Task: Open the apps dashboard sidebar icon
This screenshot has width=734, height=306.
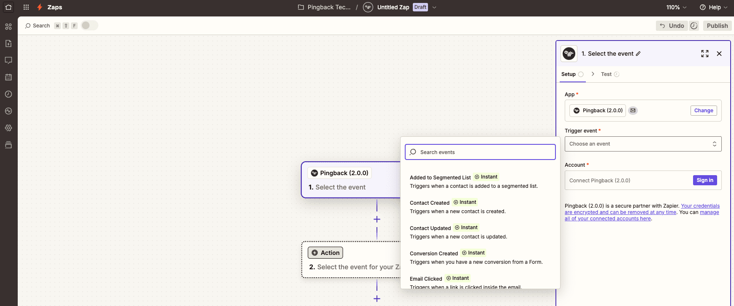Action: point(8,27)
